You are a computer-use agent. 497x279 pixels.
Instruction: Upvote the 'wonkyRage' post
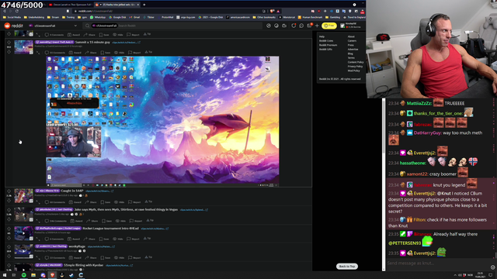tap(9, 246)
